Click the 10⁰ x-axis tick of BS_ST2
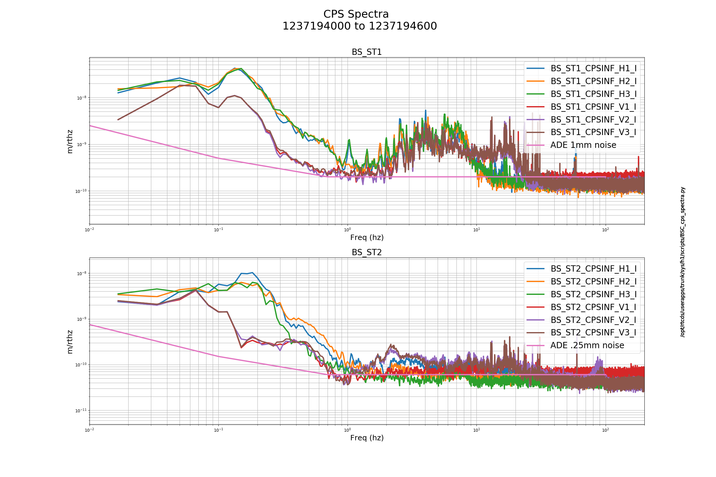 coord(347,430)
